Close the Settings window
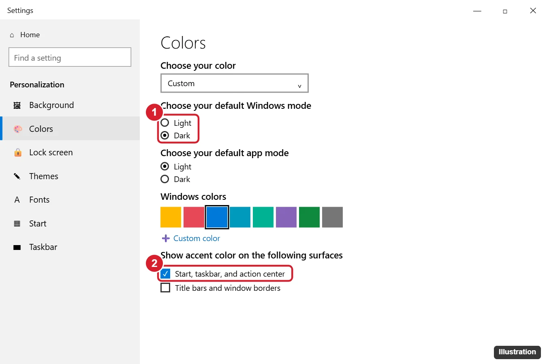This screenshot has width=547, height=364. [533, 11]
